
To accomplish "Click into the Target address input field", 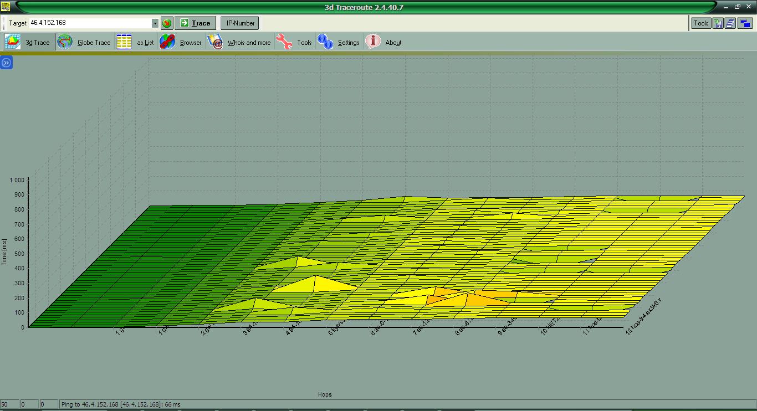I will click(89, 23).
